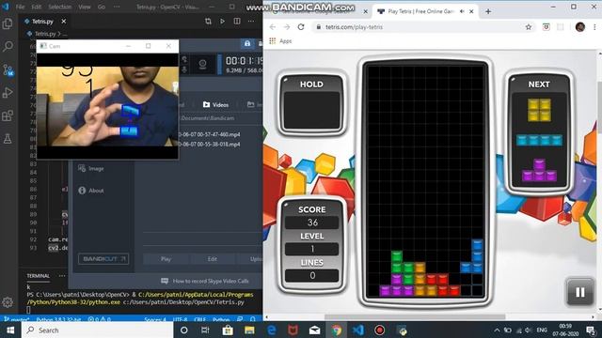This screenshot has height=338, width=602.
Task: Open the Run and Debug view
Action: tap(8, 93)
